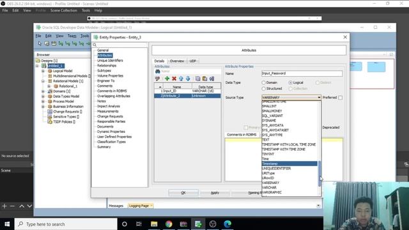
Task: Switch to the UDP tab
Action: tap(193, 61)
